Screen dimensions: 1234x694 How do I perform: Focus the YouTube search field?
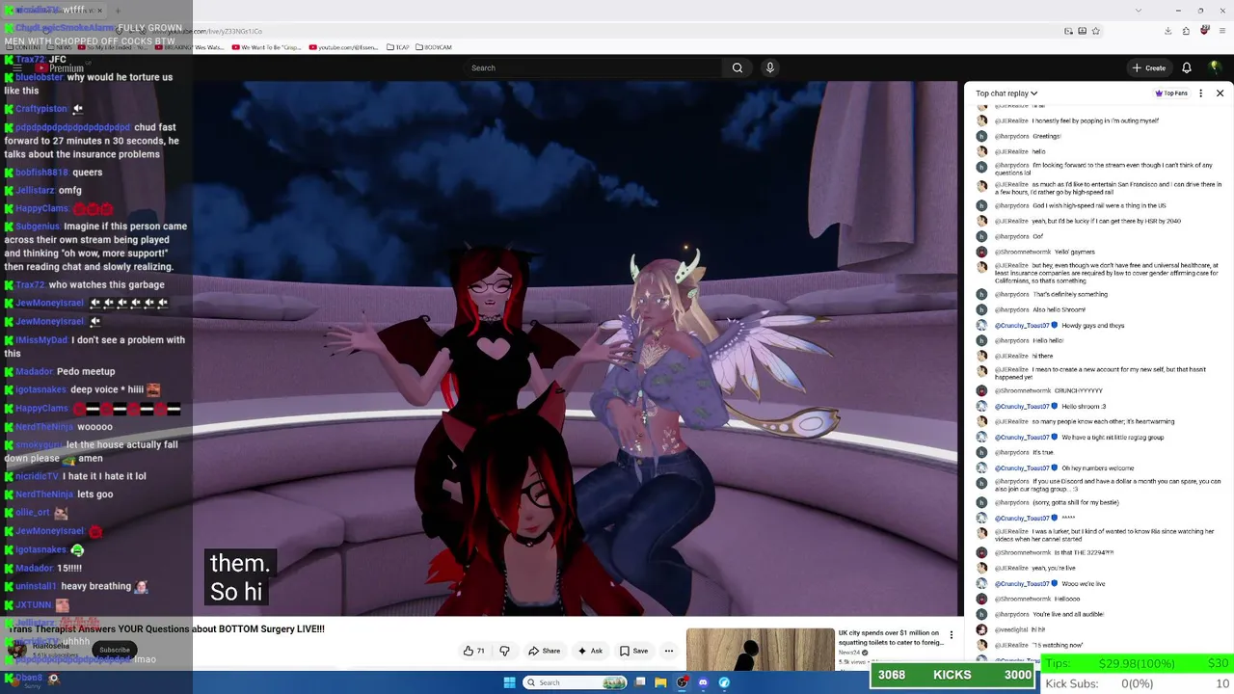point(593,67)
